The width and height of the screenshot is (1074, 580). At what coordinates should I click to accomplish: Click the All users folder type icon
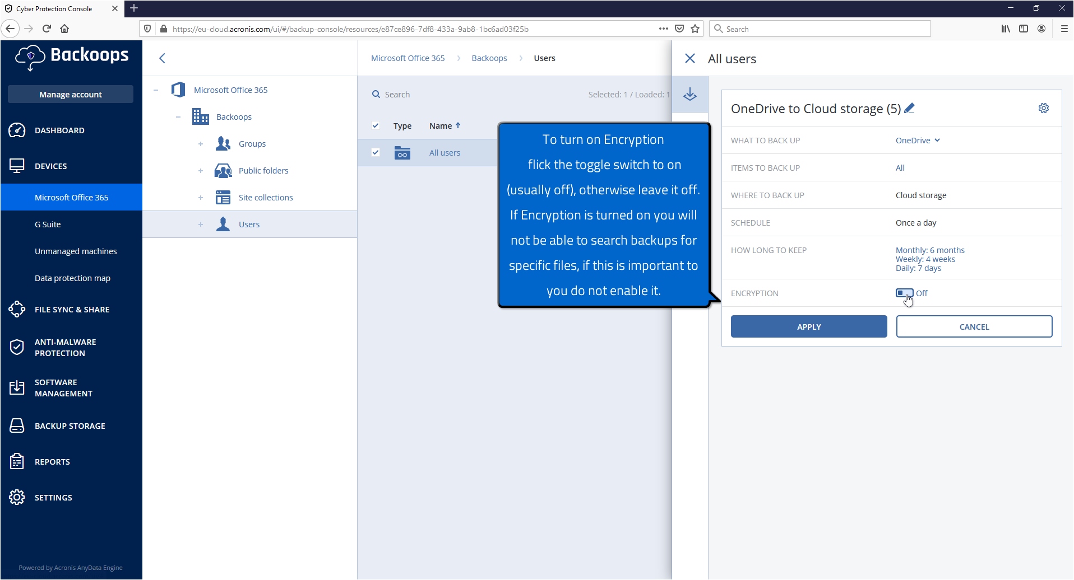pyautogui.click(x=402, y=152)
